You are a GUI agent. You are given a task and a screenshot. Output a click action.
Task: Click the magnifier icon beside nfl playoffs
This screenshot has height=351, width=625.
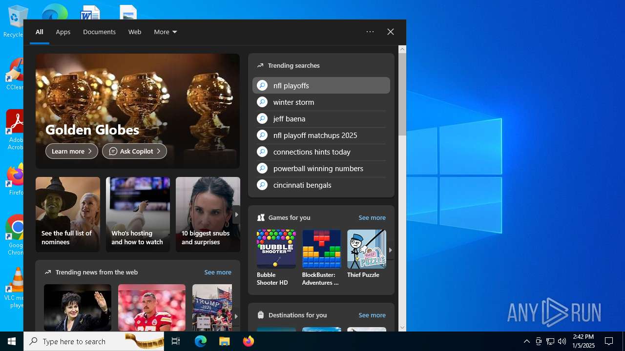[262, 85]
